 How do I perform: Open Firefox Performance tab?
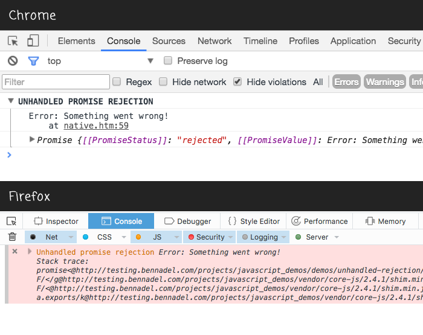(320, 222)
